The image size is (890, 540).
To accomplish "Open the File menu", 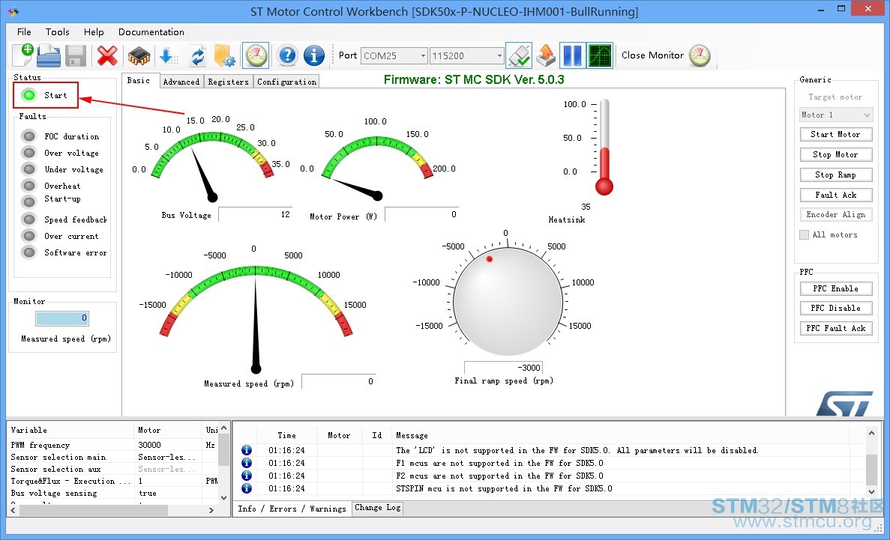I will tap(24, 31).
